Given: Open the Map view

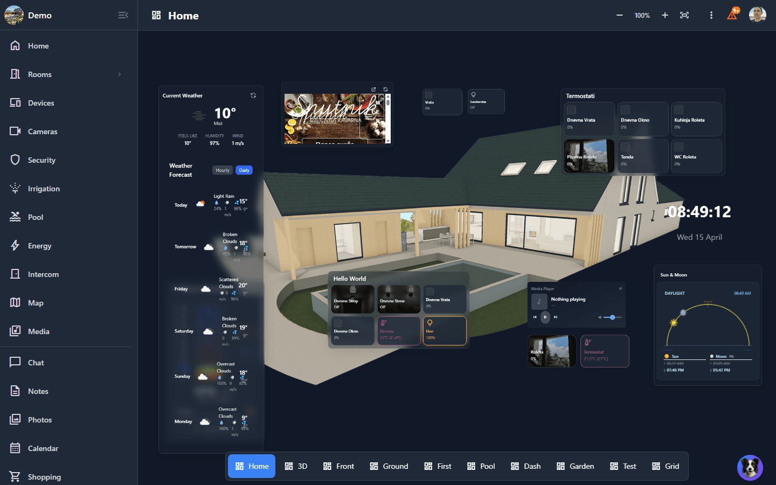Looking at the screenshot, I should pos(36,302).
